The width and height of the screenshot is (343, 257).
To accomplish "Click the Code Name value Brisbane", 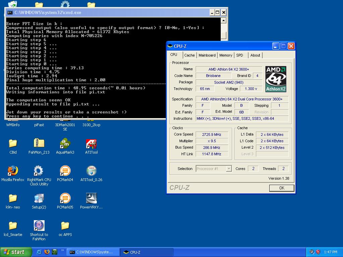I will (213, 76).
